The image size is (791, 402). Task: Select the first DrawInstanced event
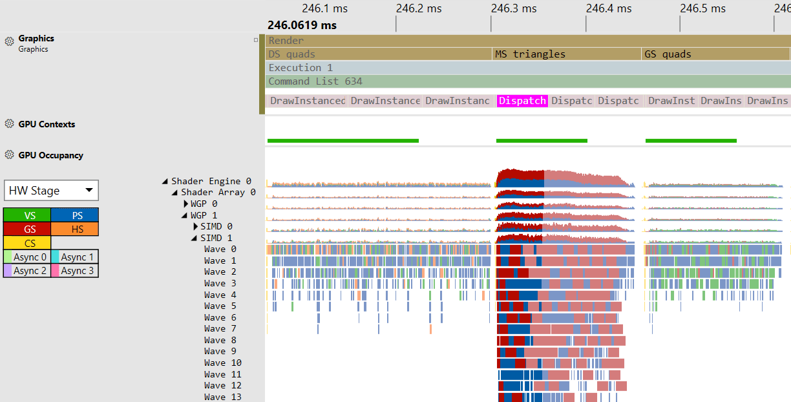coord(308,101)
